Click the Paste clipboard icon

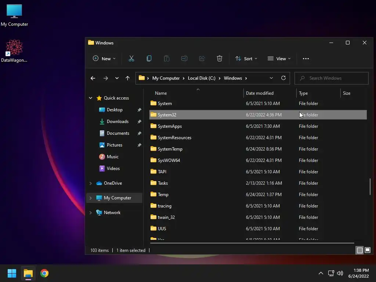pos(166,58)
